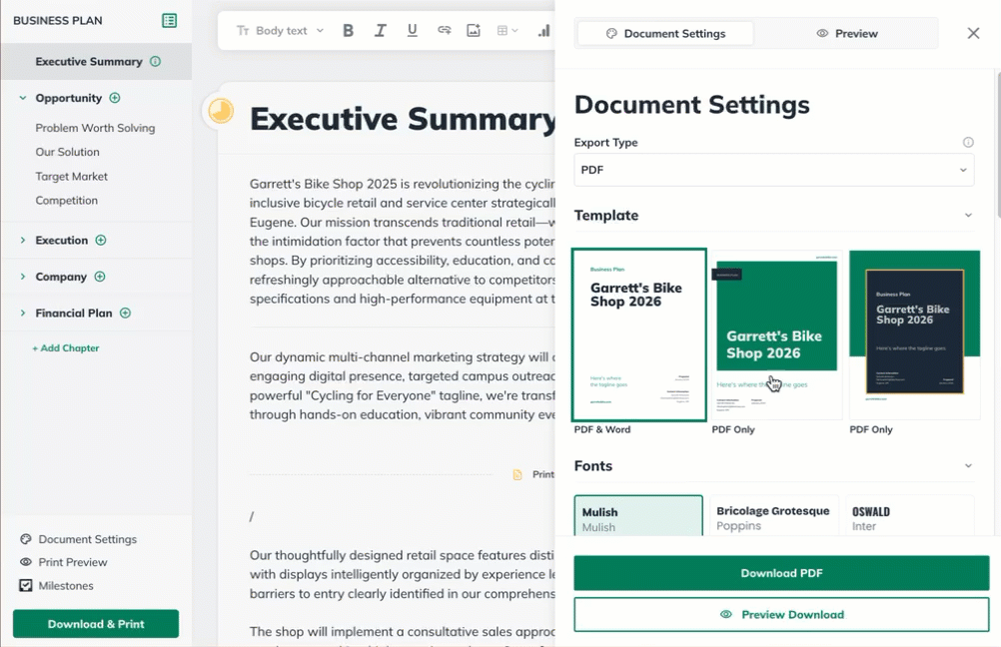Click the info icon next to Export Type
Screen dimensions: 1001x647
967,143
